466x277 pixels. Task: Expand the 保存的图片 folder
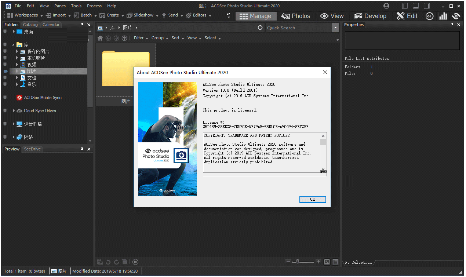coord(17,51)
